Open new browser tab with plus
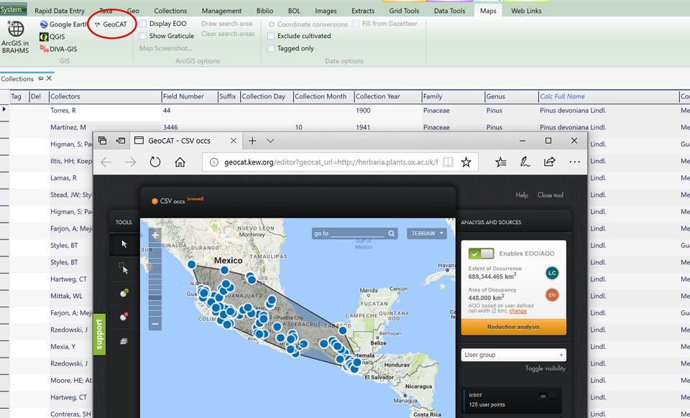Image resolution: width=690 pixels, height=418 pixels. 252,141
